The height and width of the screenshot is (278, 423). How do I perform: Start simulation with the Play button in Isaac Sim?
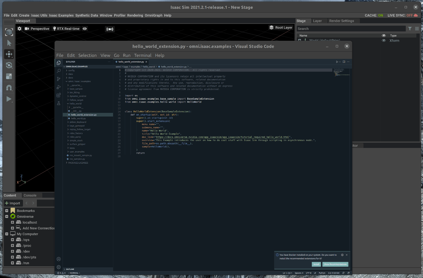coord(9,99)
